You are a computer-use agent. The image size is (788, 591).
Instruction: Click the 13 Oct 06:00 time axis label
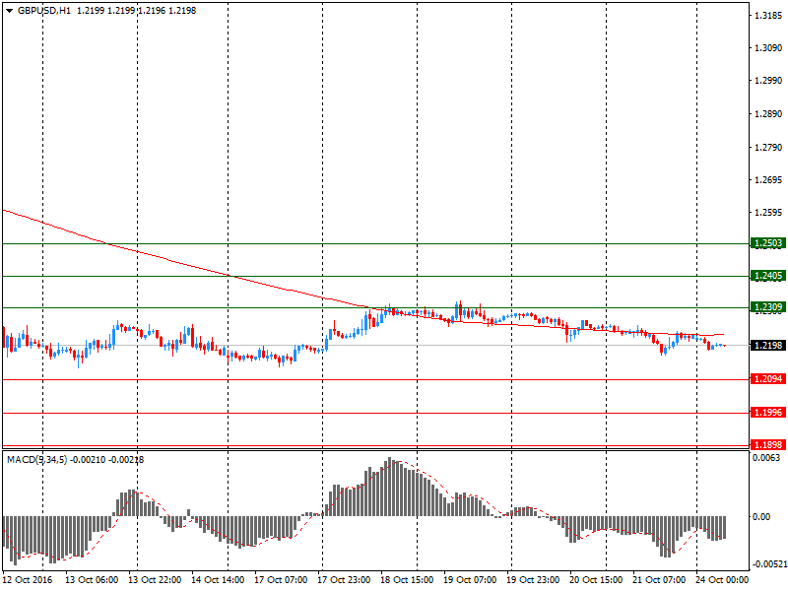pyautogui.click(x=92, y=580)
